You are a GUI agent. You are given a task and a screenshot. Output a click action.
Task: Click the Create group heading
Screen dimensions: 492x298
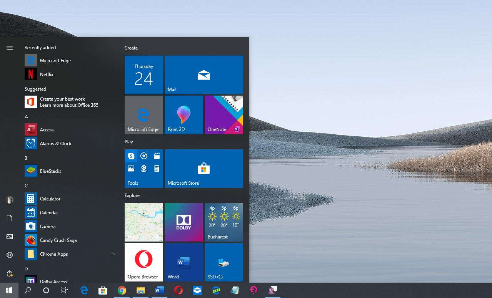(x=131, y=48)
